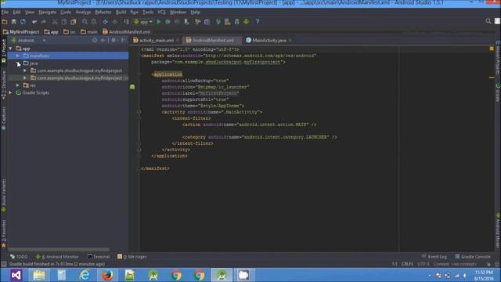
Task: Open the Event Log panel
Action: 434,257
